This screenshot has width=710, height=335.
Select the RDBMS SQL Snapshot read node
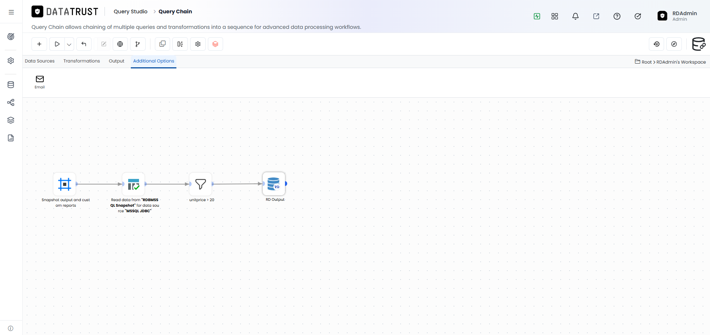pyautogui.click(x=133, y=184)
